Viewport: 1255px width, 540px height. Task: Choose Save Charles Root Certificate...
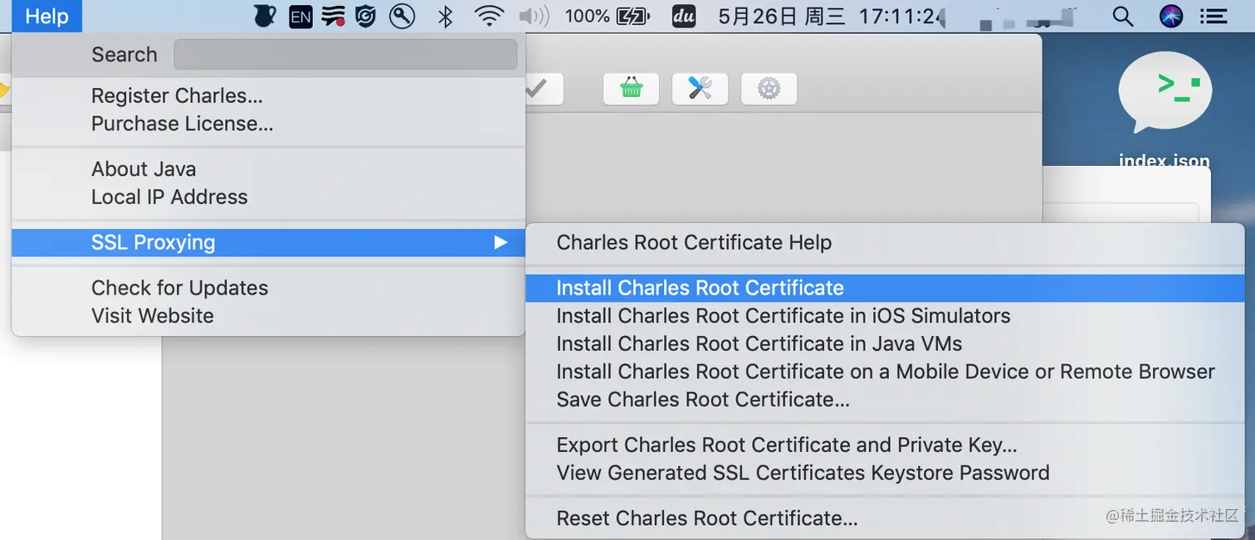[886, 399]
